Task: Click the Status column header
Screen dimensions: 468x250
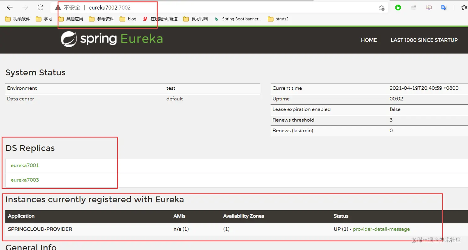Action: point(341,216)
